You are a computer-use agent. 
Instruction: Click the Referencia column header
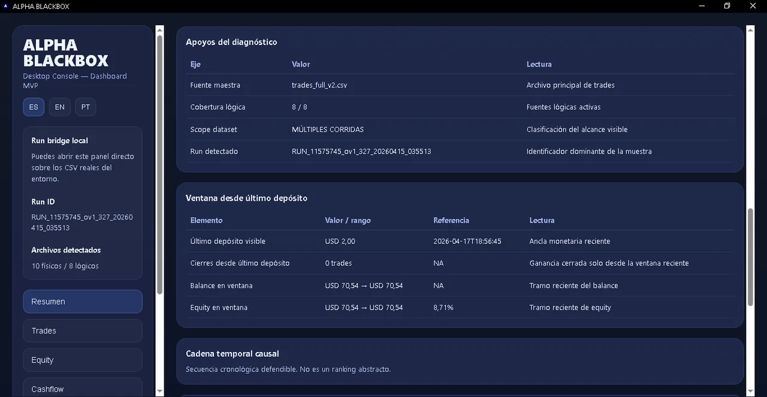tap(451, 220)
